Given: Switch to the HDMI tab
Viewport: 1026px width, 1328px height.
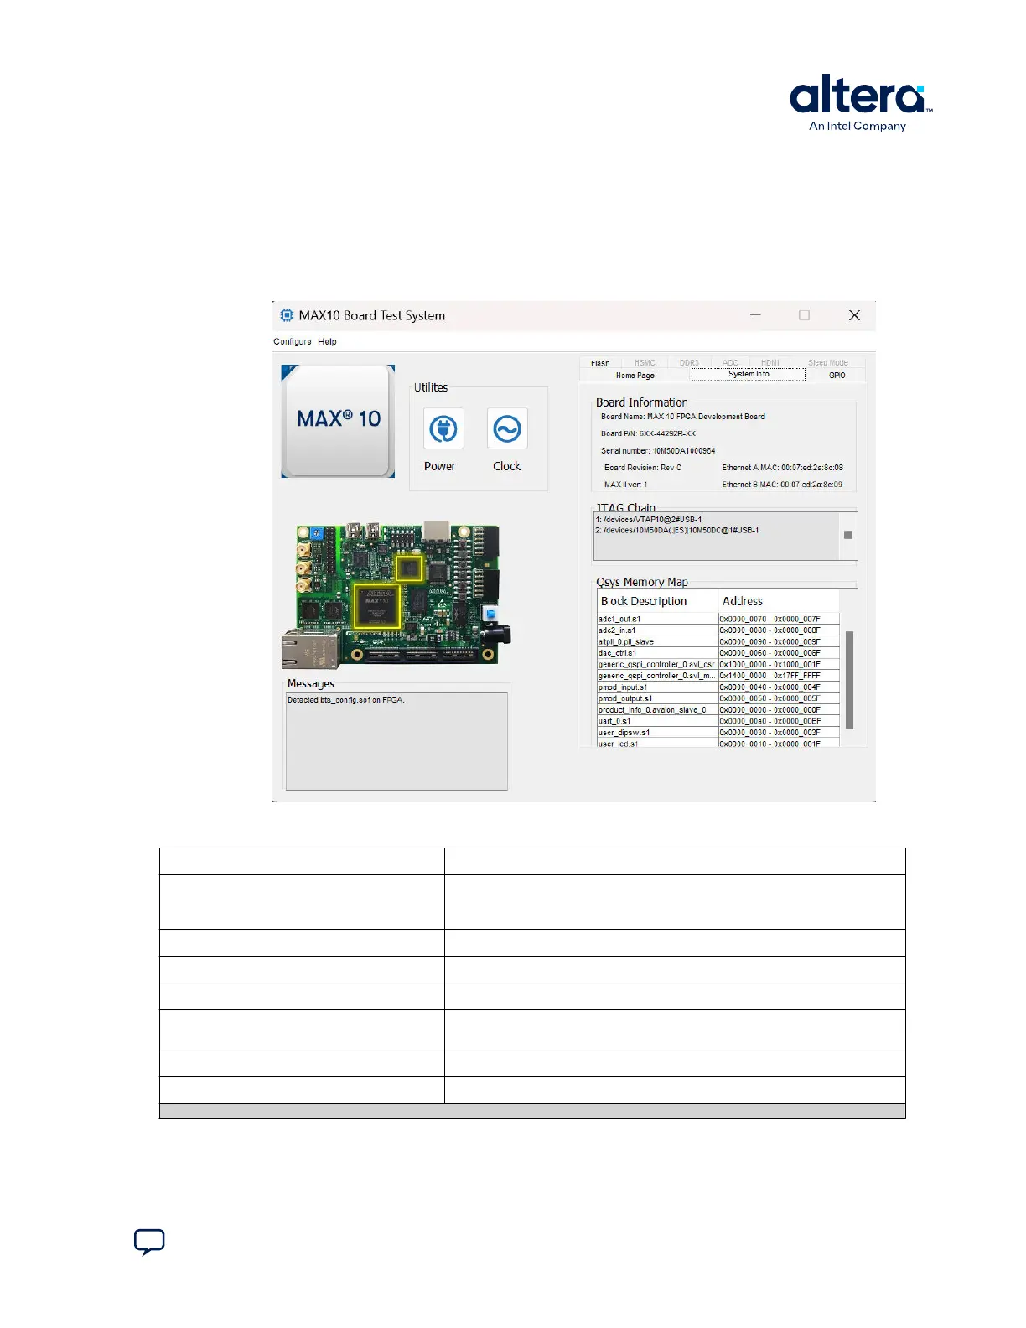Looking at the screenshot, I should coord(770,363).
